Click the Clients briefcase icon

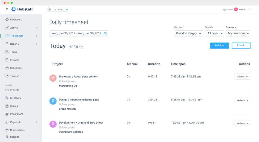pos(7,106)
